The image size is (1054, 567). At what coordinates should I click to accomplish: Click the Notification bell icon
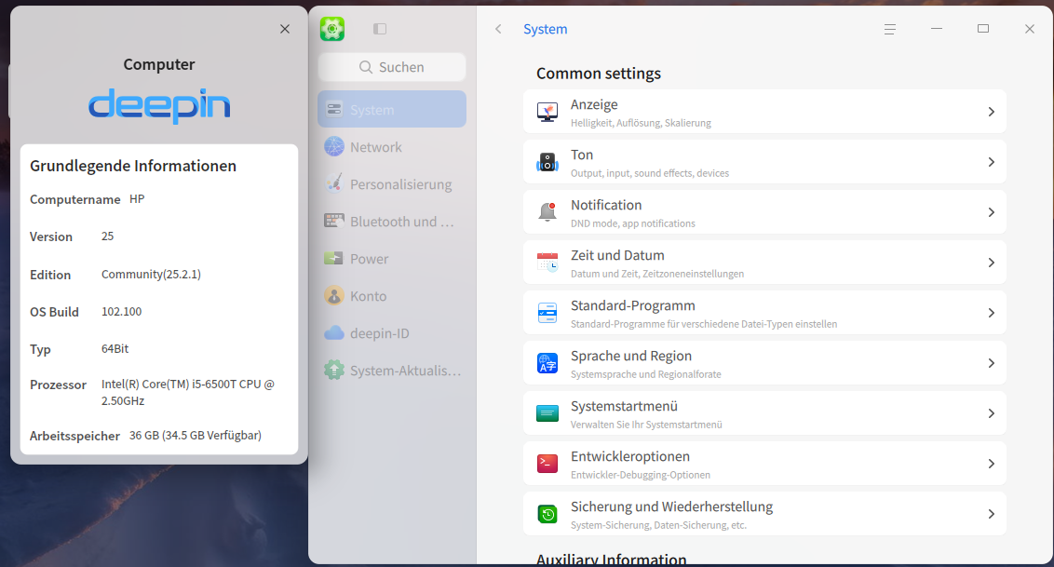(x=547, y=212)
